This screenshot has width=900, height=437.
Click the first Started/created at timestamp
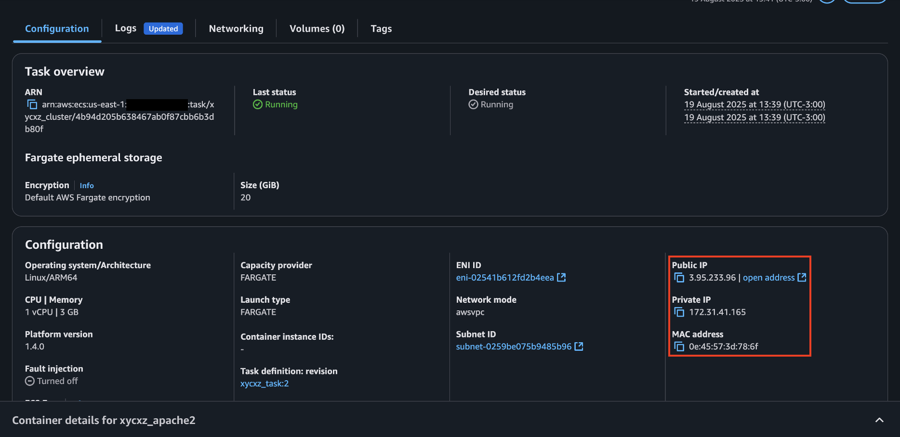754,104
